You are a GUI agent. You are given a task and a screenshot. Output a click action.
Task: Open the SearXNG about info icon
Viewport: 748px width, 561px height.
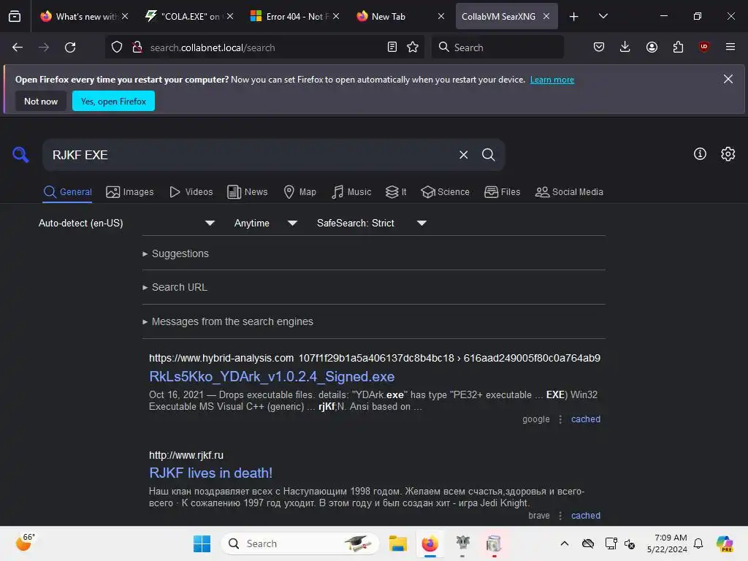(700, 153)
